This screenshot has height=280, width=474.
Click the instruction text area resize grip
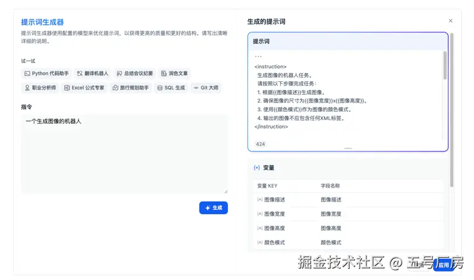point(226,192)
